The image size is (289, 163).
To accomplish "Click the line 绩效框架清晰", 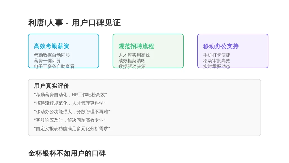I will (132, 61).
